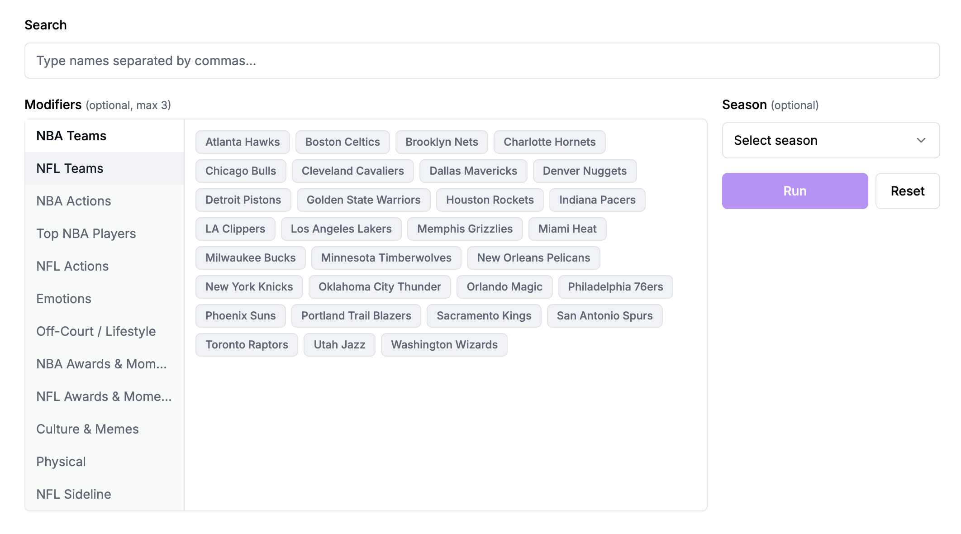Open NFL Awards & Moments category

tap(105, 396)
